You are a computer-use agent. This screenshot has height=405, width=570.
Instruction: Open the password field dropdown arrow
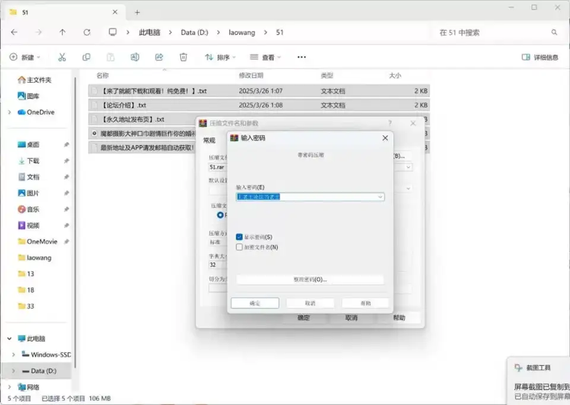click(x=380, y=197)
